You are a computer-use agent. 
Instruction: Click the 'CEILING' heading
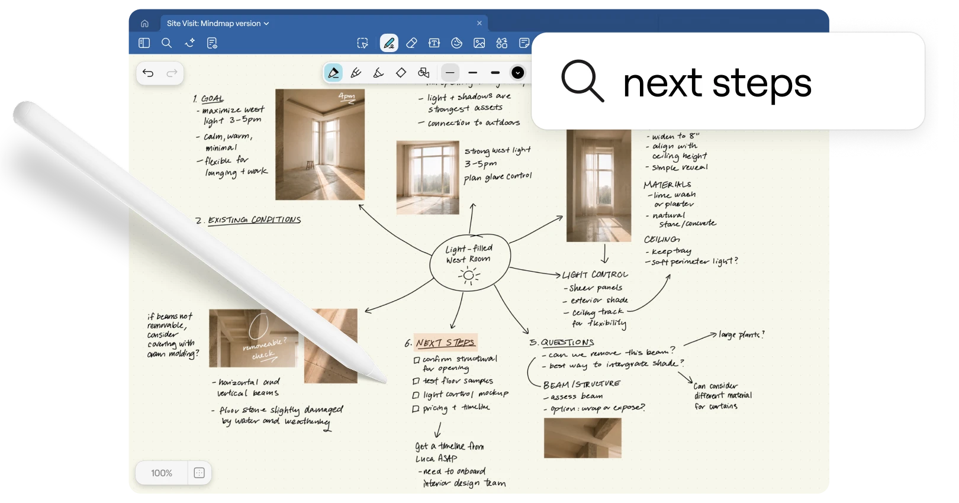[x=662, y=239]
